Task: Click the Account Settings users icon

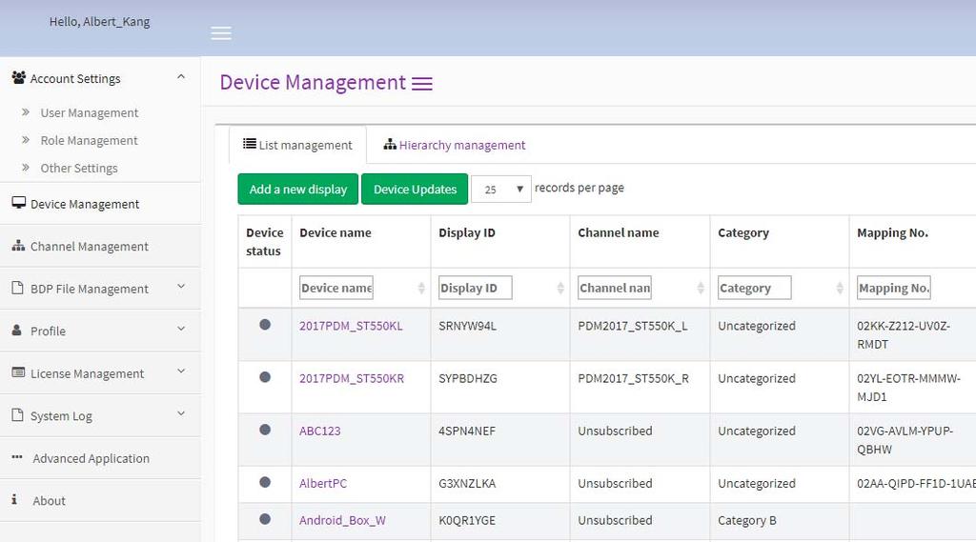Action: 19,78
